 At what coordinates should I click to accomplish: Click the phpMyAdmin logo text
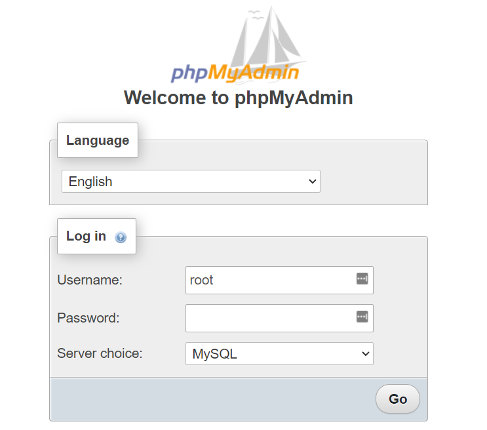(235, 73)
